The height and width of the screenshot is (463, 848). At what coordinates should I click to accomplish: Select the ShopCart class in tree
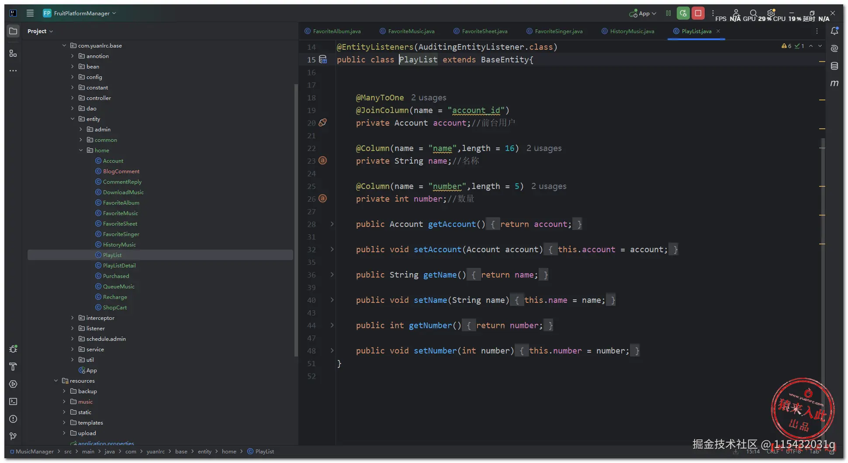[x=115, y=307]
